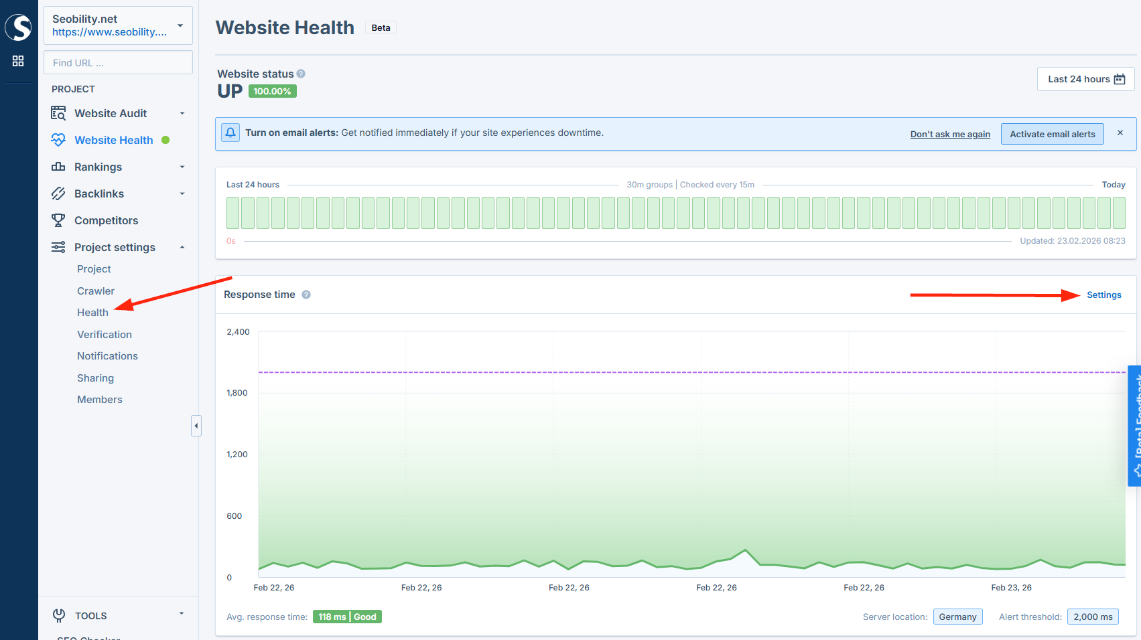Select the Website Audit magnifier icon
The image size is (1141, 640).
point(58,113)
